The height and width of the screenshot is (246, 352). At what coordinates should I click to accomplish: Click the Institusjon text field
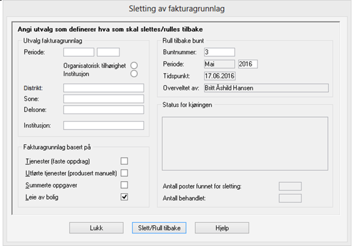(104, 126)
